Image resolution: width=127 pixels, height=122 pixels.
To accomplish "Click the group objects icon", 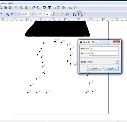I will [x=33, y=8].
